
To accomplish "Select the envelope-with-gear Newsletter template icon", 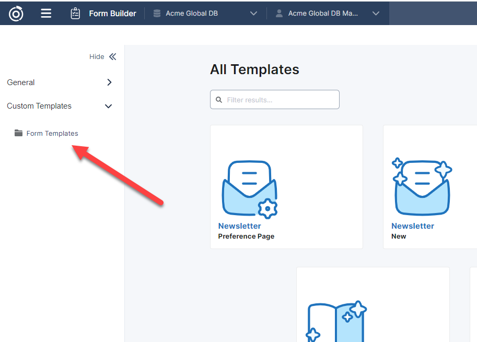I will 250,189.
